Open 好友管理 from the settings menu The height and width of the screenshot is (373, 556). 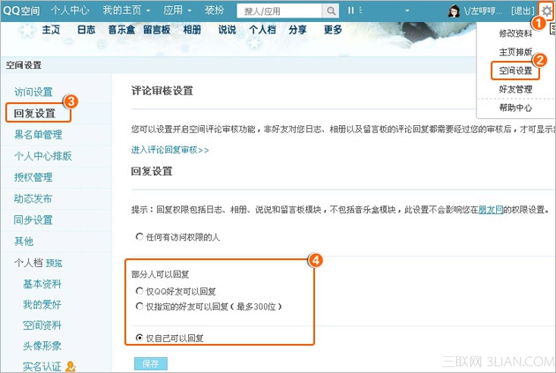(515, 89)
